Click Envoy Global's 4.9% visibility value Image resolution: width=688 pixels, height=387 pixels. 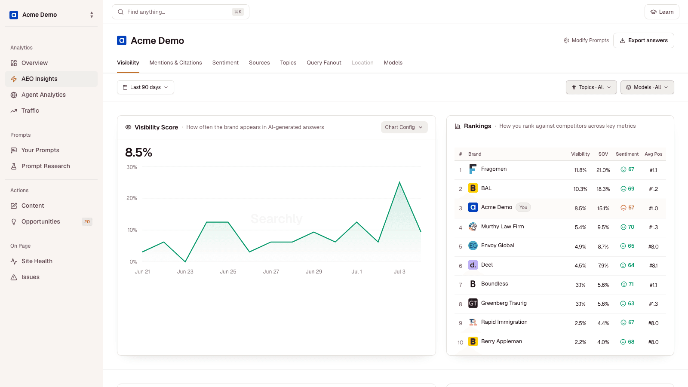[580, 247]
